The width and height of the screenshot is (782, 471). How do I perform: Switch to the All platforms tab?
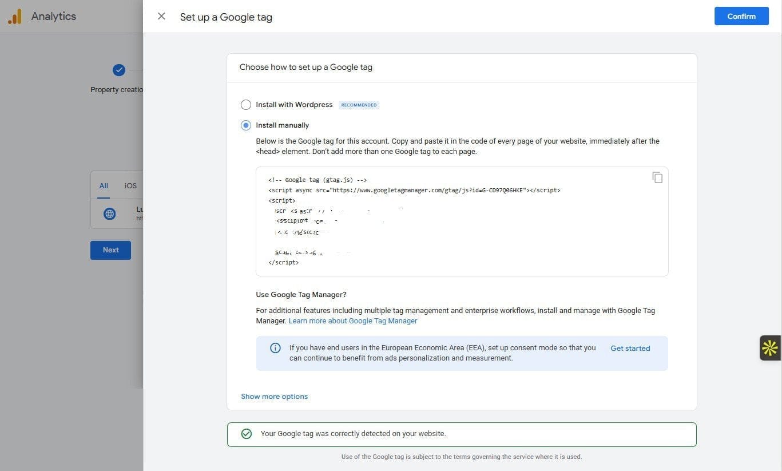tap(104, 185)
